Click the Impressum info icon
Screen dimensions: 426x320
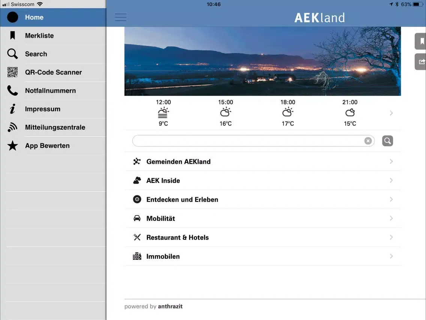(x=12, y=109)
